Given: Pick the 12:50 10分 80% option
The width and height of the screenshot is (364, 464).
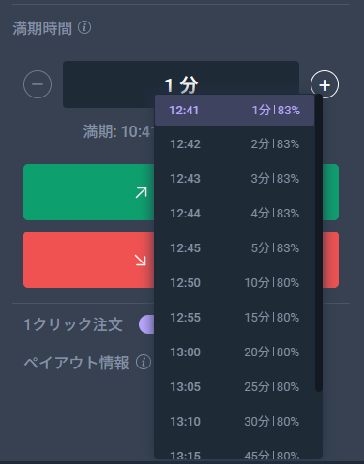Looking at the screenshot, I should 235,283.
